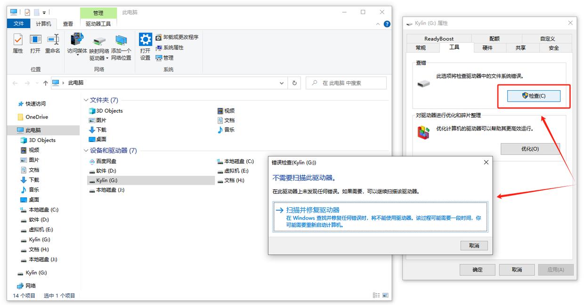Switch to the 查看 ribbon tab

tap(68, 24)
